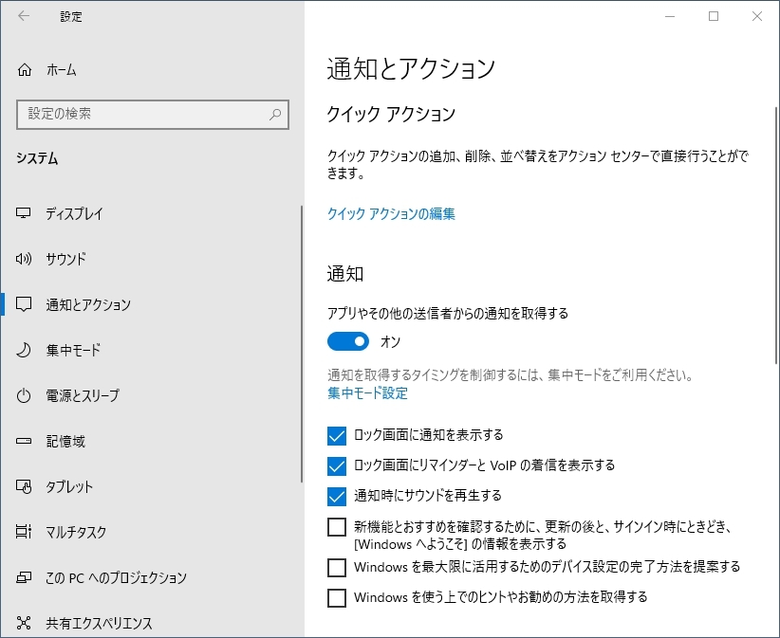Check the device setup suggestions checkbox
This screenshot has height=638, width=780.
(x=337, y=568)
